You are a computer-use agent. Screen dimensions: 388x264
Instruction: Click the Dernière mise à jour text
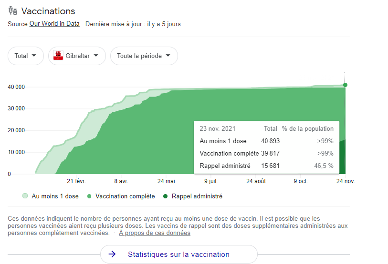tap(133, 24)
